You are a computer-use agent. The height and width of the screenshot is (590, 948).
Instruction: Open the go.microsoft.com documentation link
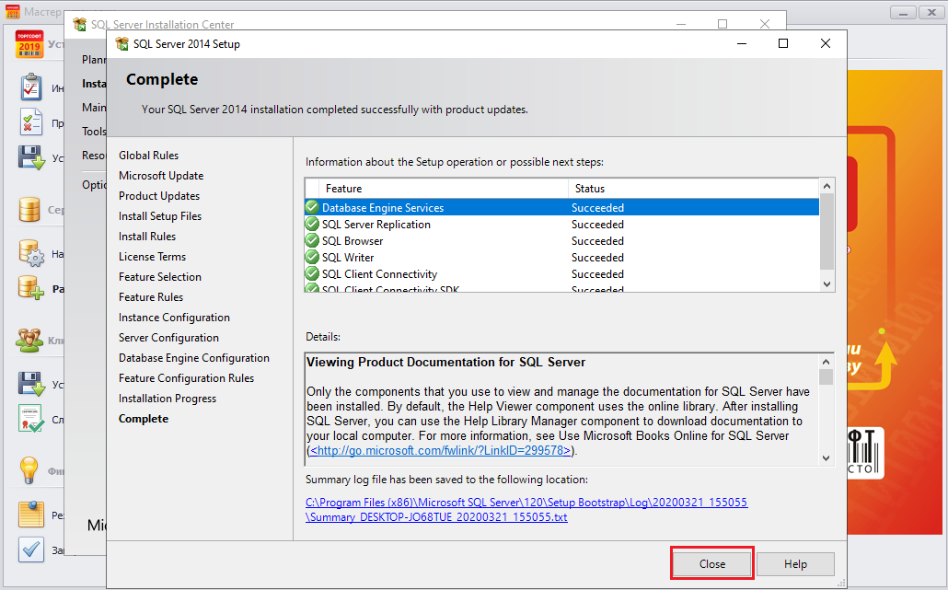(x=440, y=450)
